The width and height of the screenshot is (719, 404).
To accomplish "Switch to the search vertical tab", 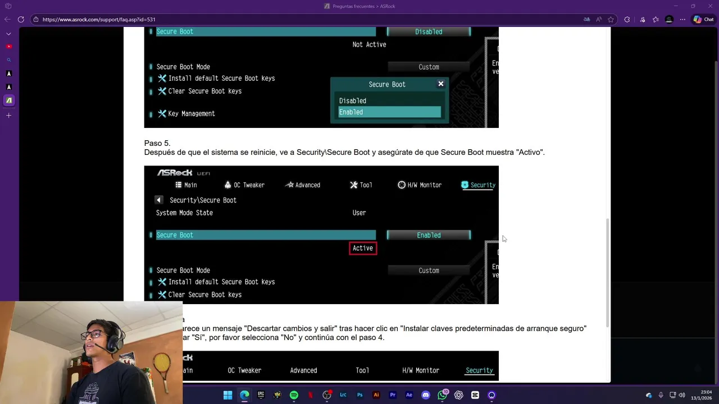I will click(x=8, y=60).
